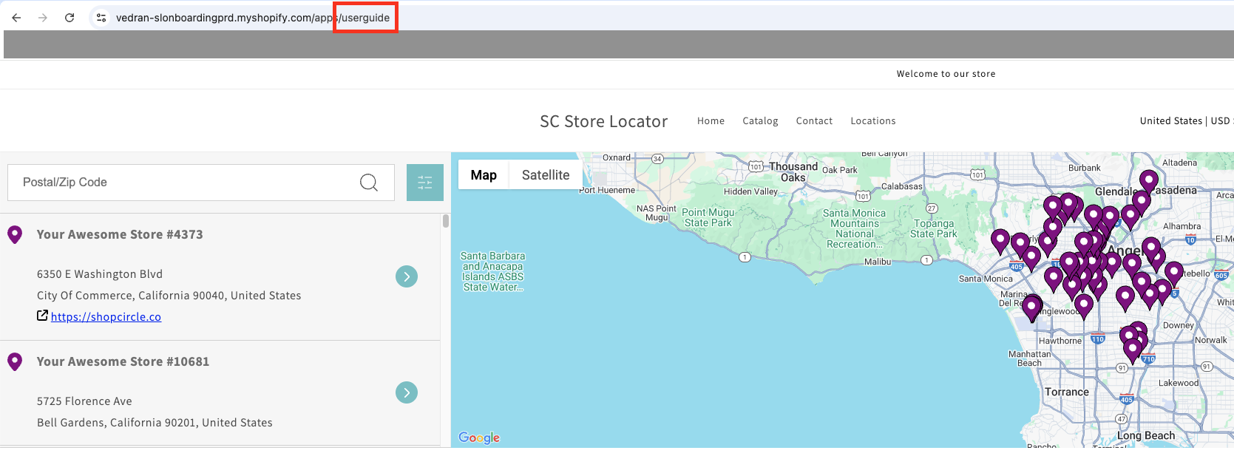The width and height of the screenshot is (1234, 456).
Task: Open the Catalog menu link
Action: [760, 120]
